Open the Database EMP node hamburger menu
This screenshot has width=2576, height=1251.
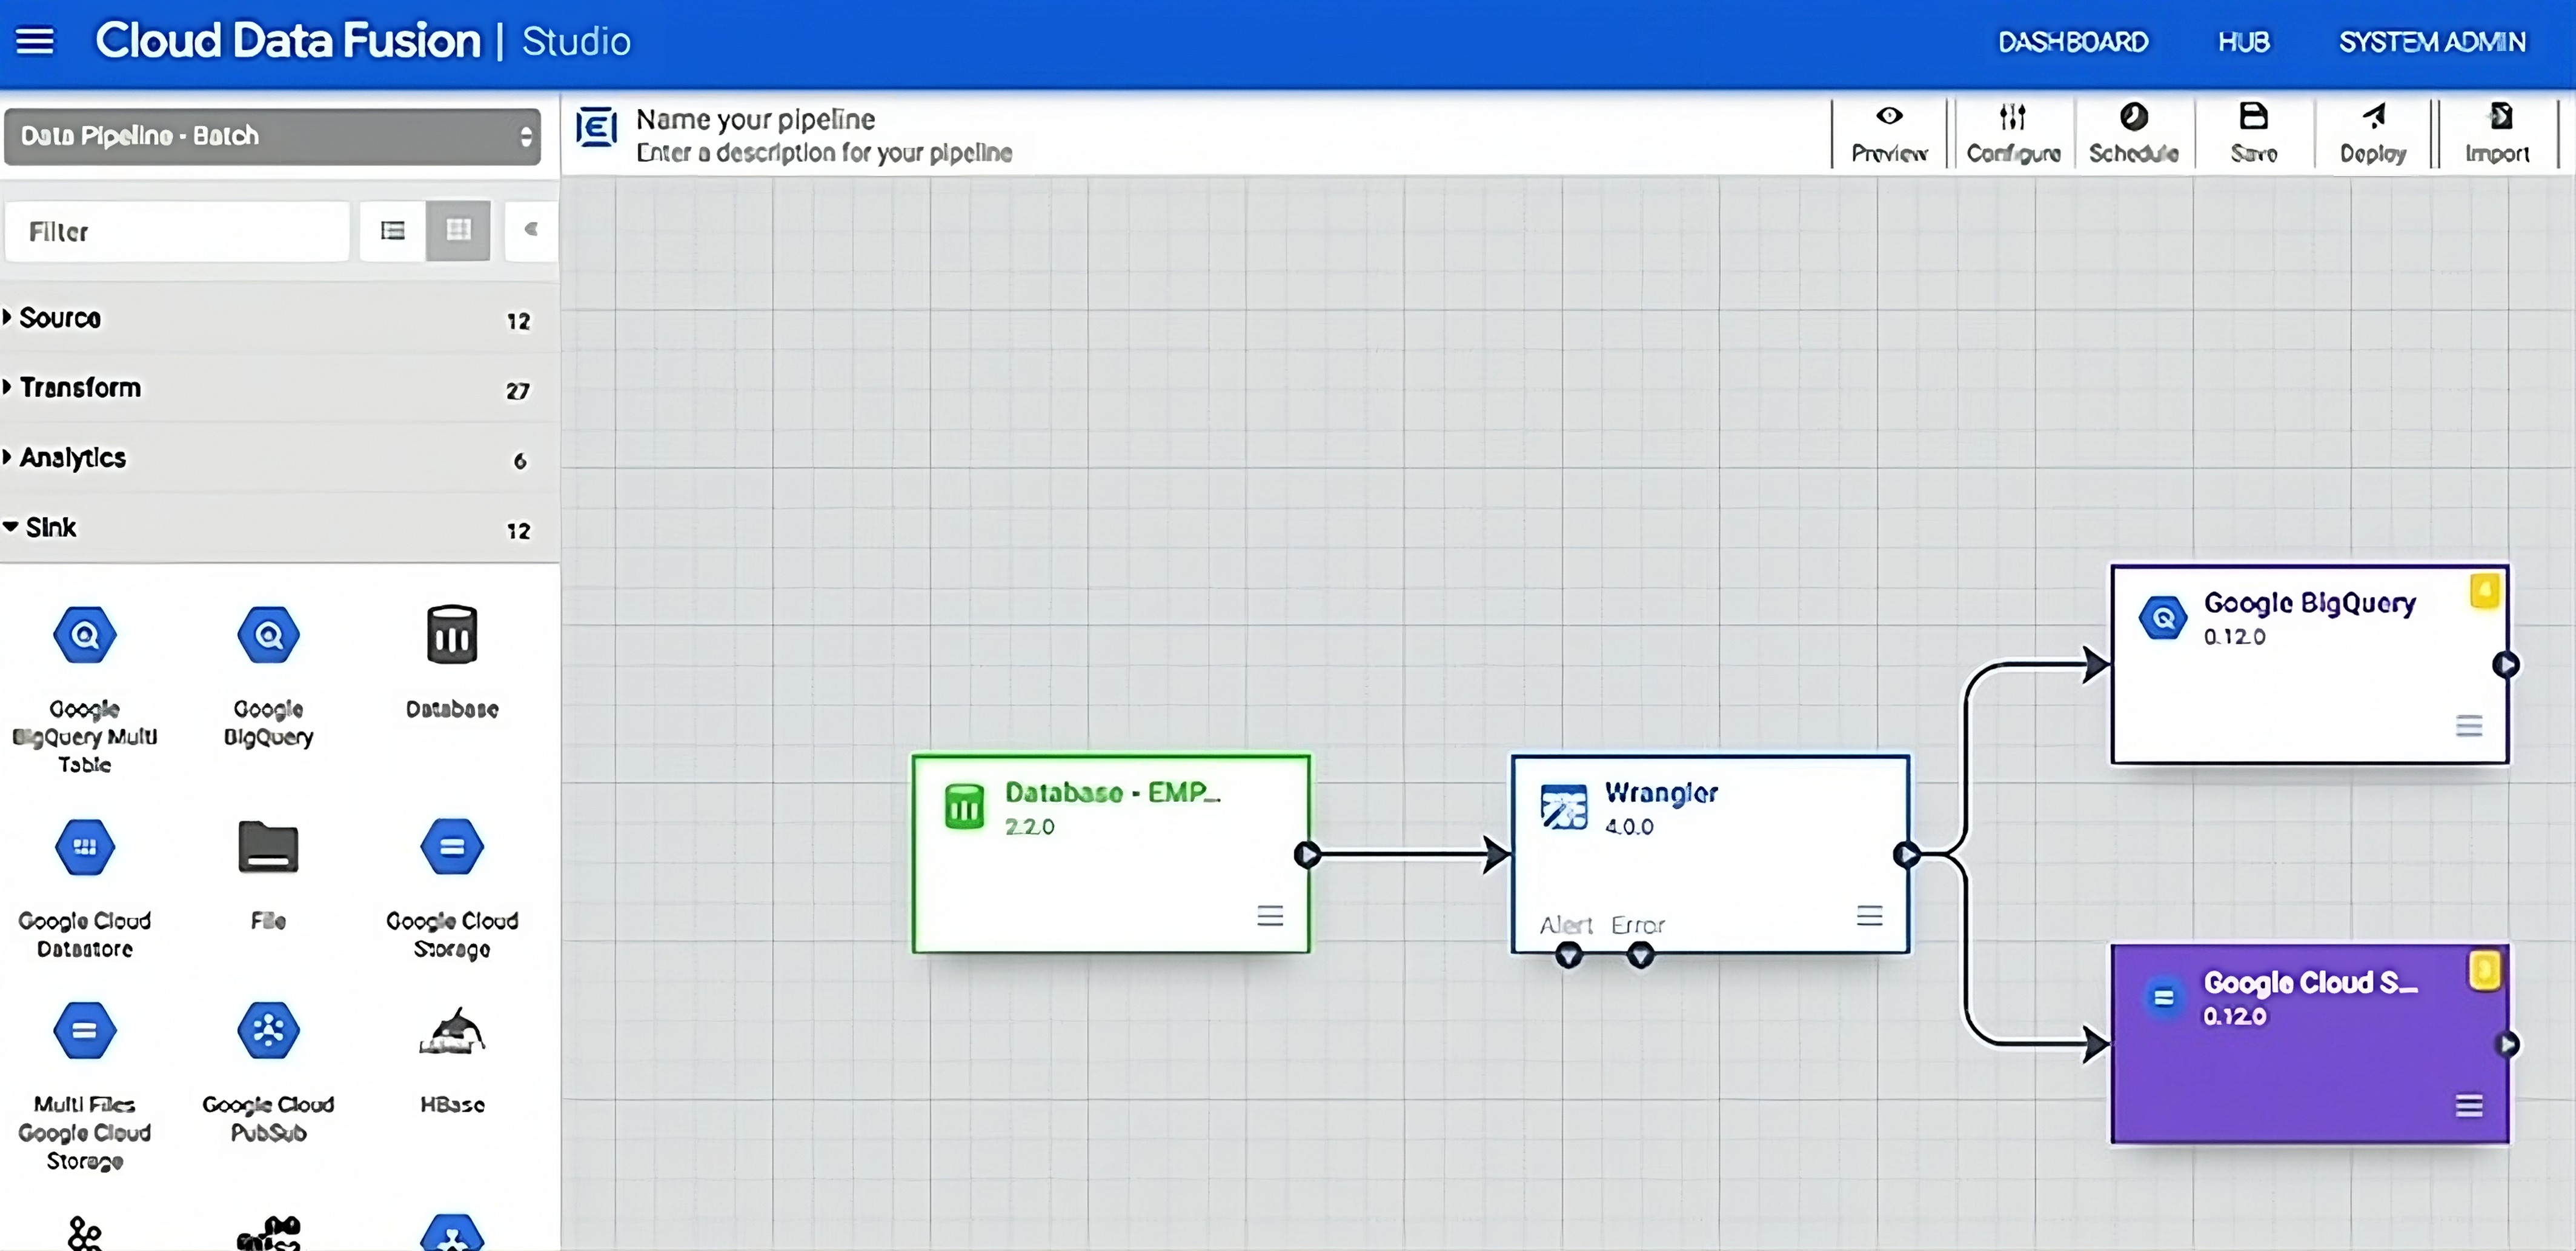point(1270,916)
